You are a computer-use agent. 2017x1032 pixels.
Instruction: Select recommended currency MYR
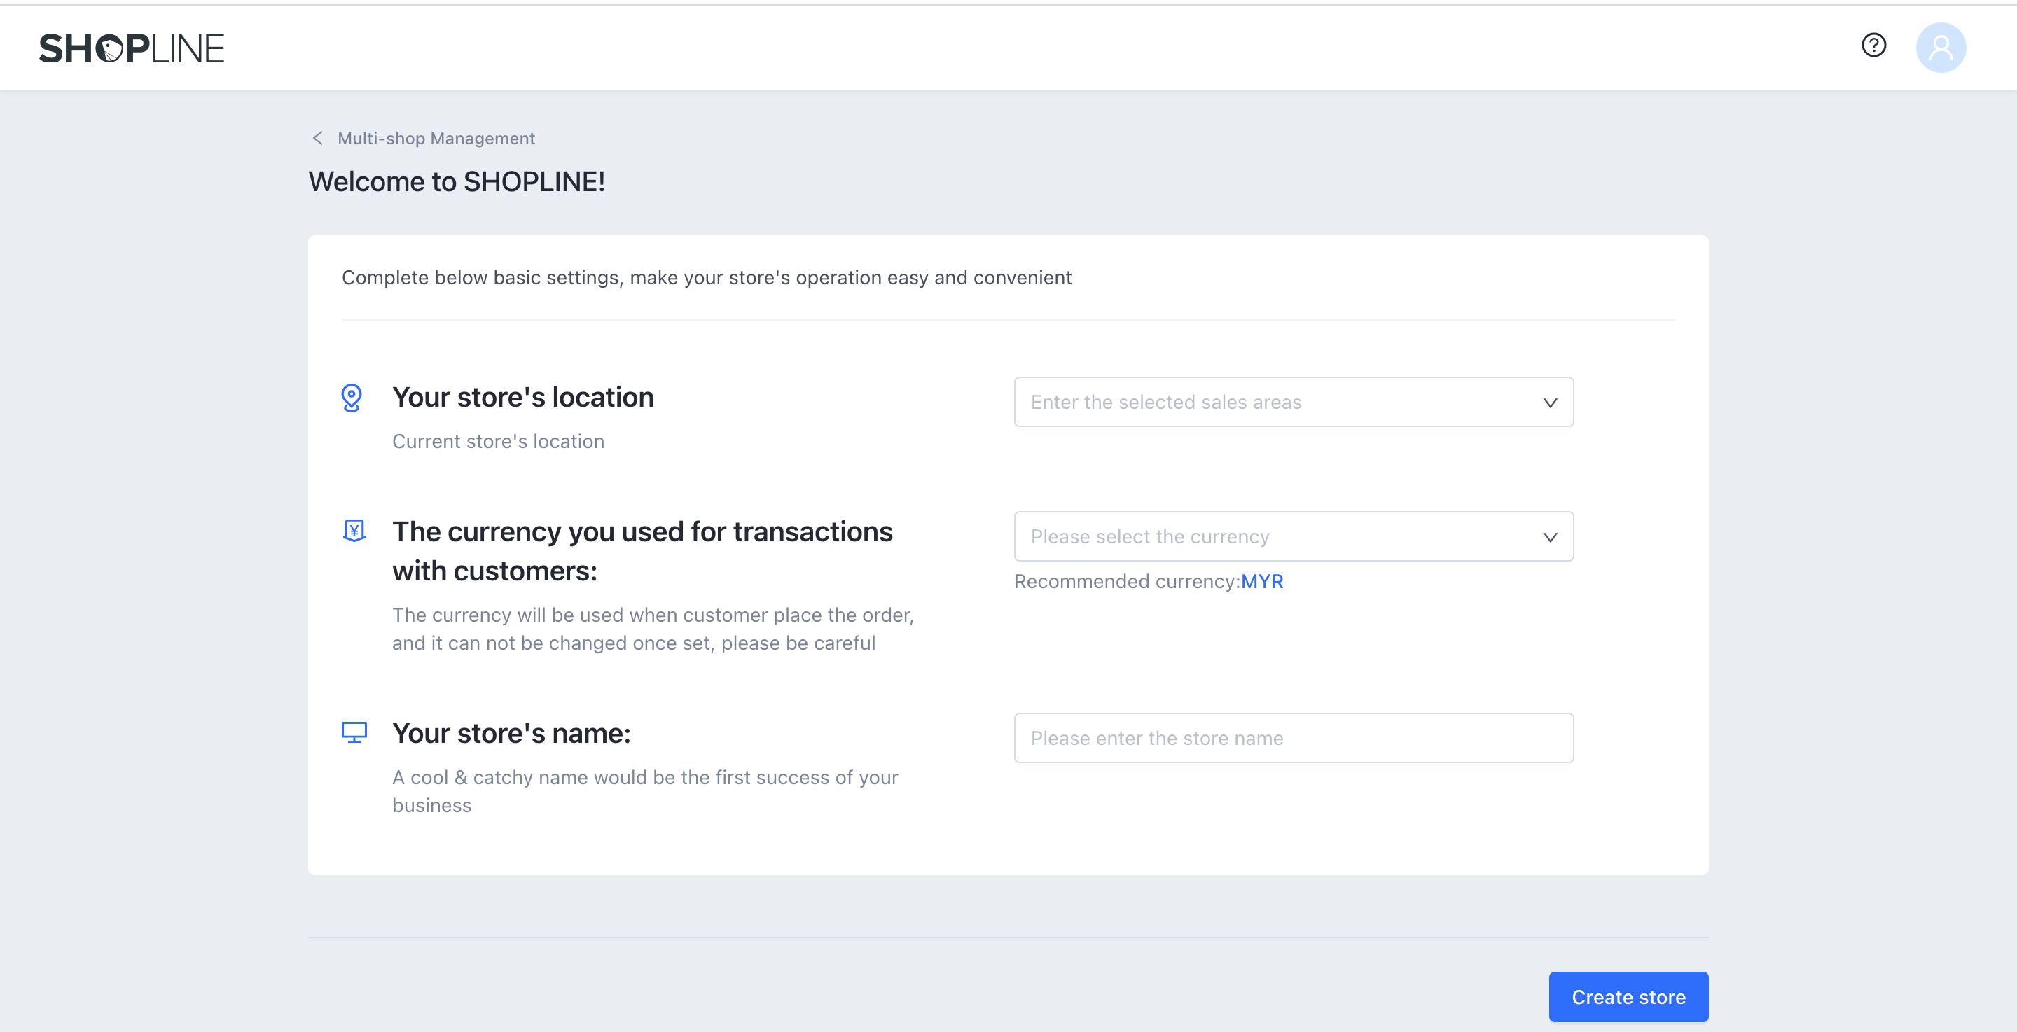[1261, 582]
